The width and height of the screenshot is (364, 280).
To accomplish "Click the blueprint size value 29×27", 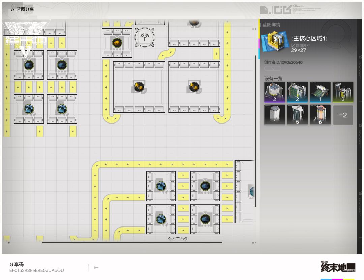I will click(299, 50).
